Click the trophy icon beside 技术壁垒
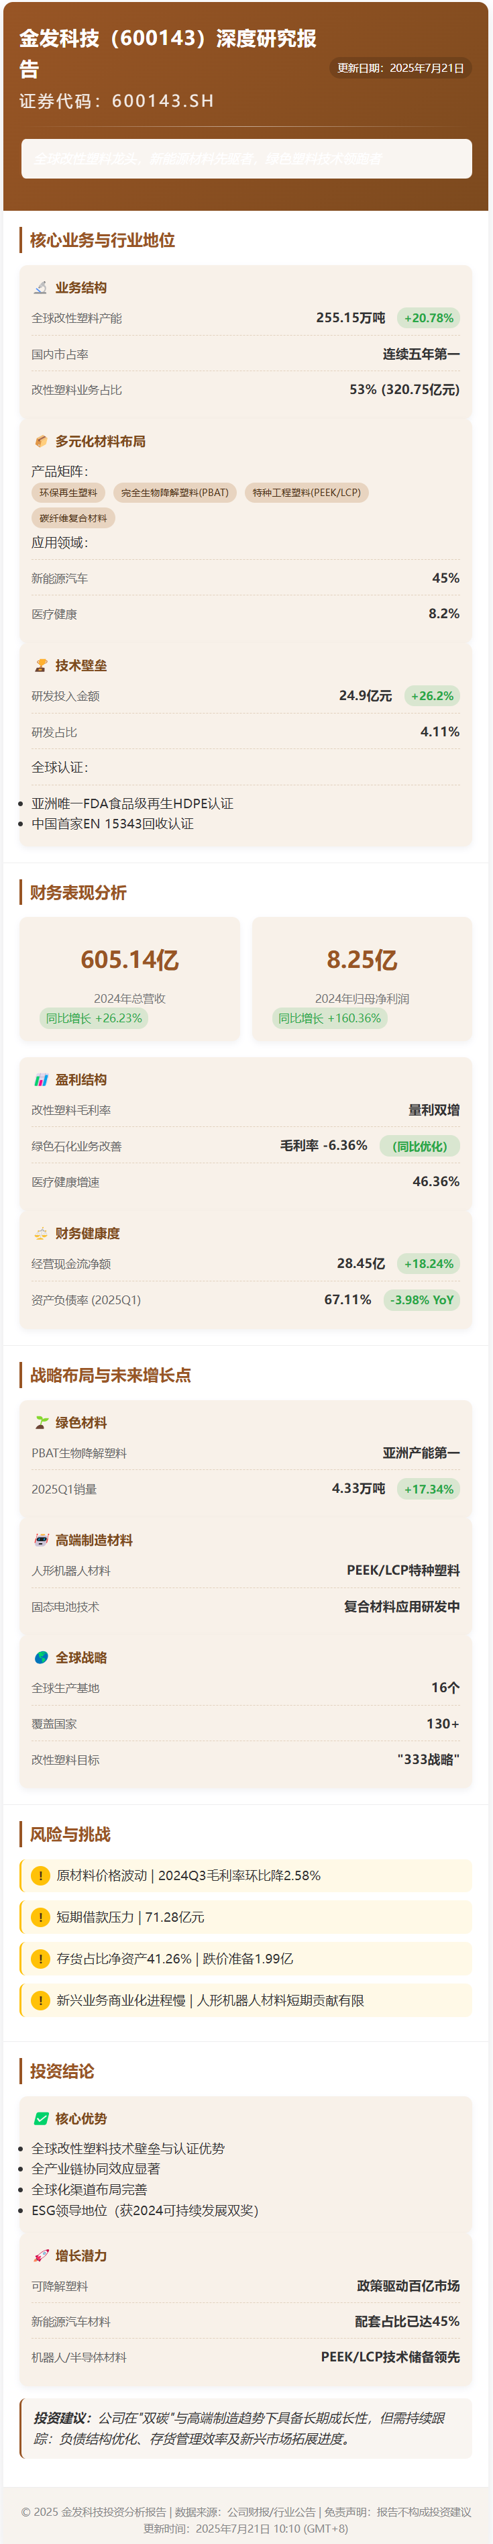Screen dimensions: 493x2544 click(40, 666)
